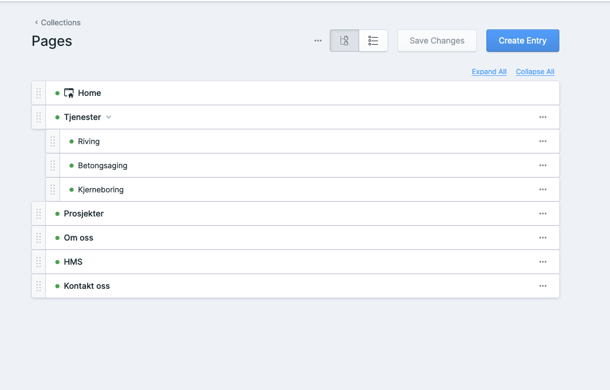Open the Pages collection options menu
Screen dimensions: 610x390
pos(318,41)
